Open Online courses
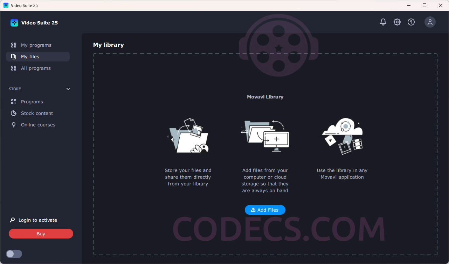Screen dimensions: 449x264 click(38, 125)
